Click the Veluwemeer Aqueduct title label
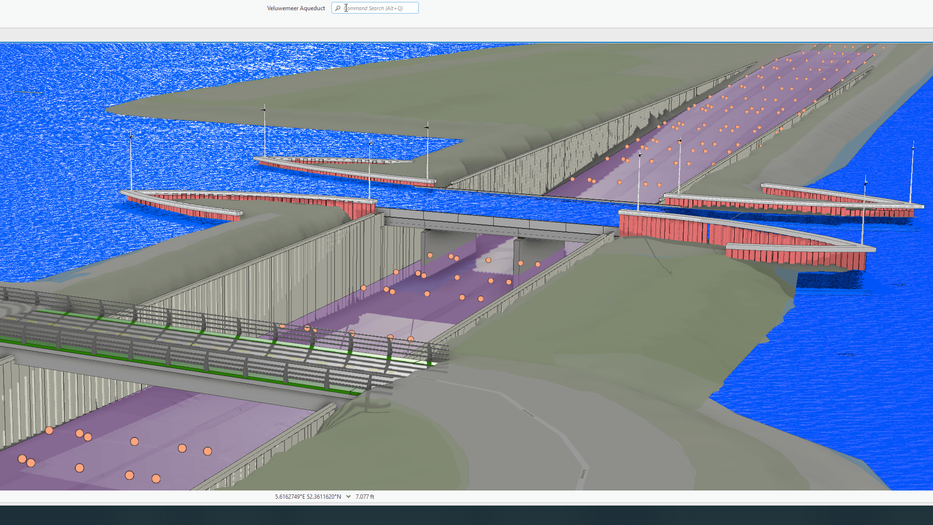 (296, 8)
